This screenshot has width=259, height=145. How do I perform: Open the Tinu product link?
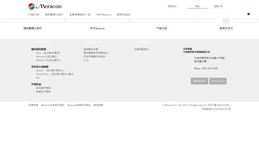[48, 53]
